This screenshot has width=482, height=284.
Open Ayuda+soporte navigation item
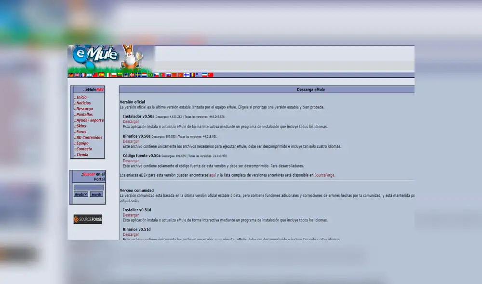click(90, 120)
